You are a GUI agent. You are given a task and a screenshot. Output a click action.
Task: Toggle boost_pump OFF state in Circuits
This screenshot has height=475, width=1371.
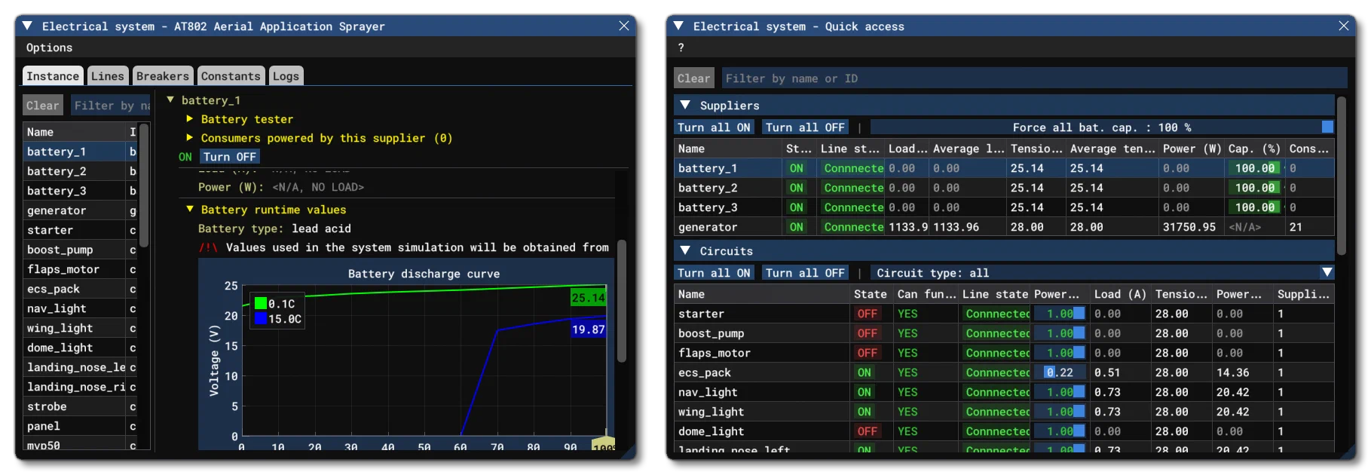click(x=868, y=333)
